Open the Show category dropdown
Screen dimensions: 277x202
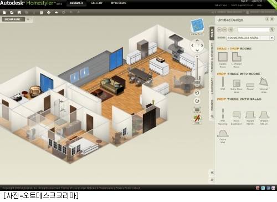click(250, 38)
